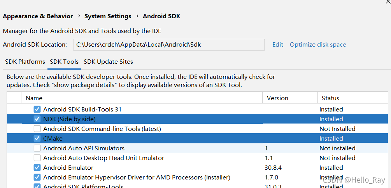This screenshot has height=188, width=391.
Task: Click Installed status of CMake row
Action: coord(331,138)
